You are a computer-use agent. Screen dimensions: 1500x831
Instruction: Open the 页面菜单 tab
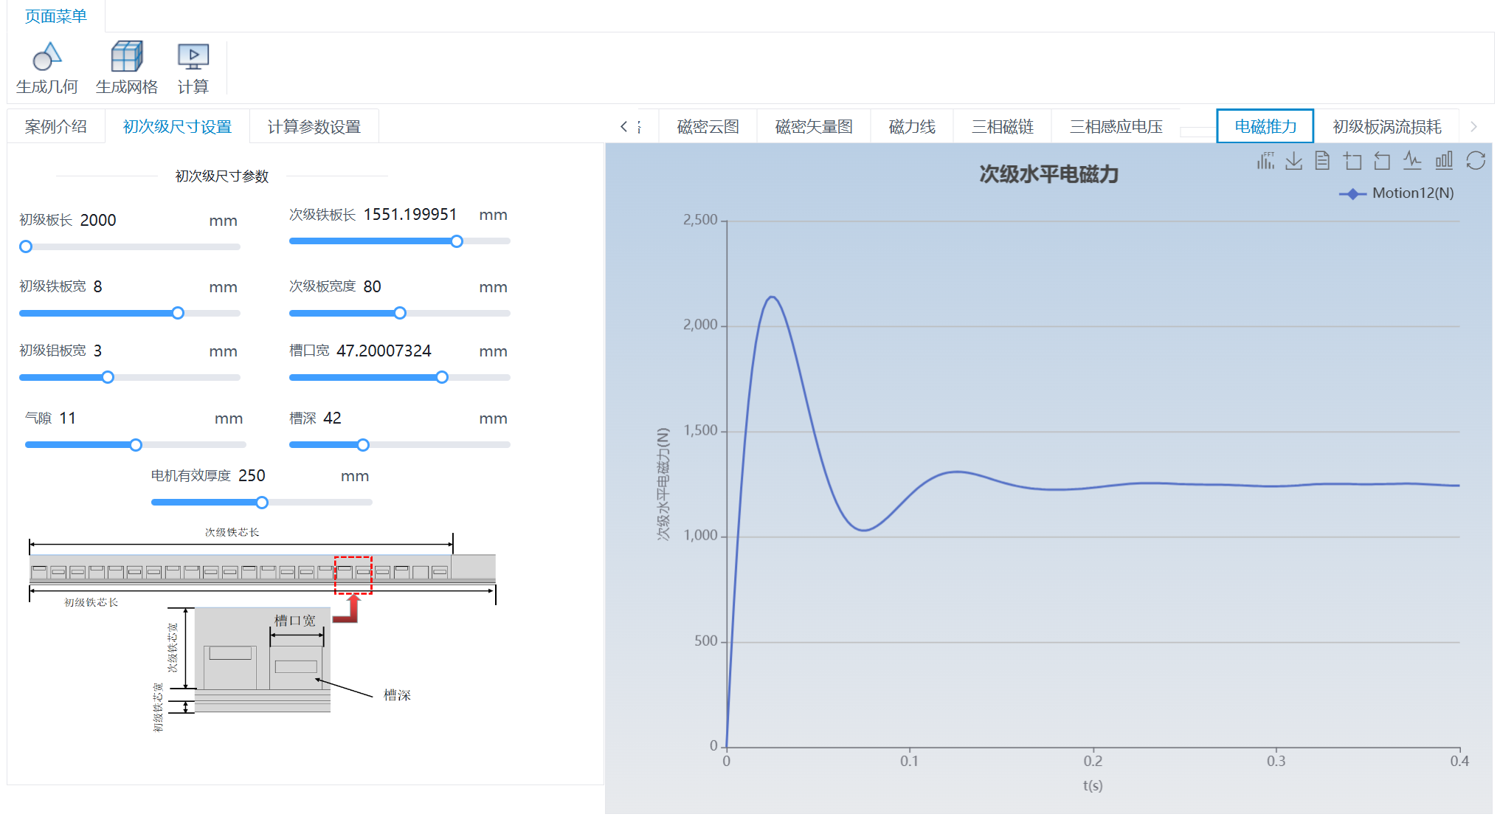[56, 16]
